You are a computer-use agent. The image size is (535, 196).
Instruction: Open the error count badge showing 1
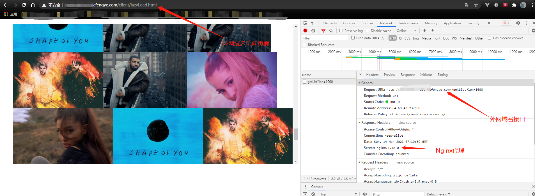506,23
